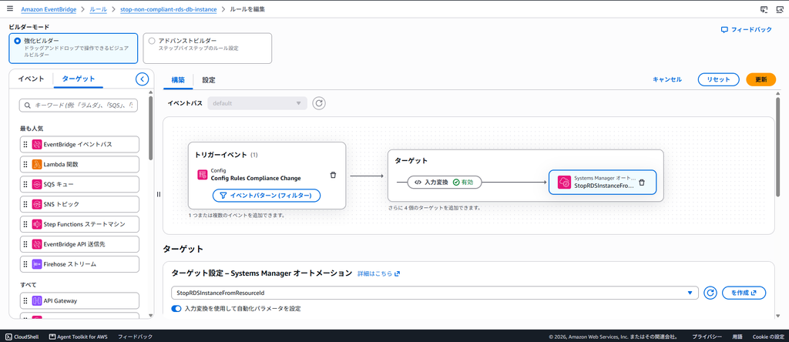Open the イベントバス default dropdown
Viewport: 789px width, 342px height.
pyautogui.click(x=257, y=103)
